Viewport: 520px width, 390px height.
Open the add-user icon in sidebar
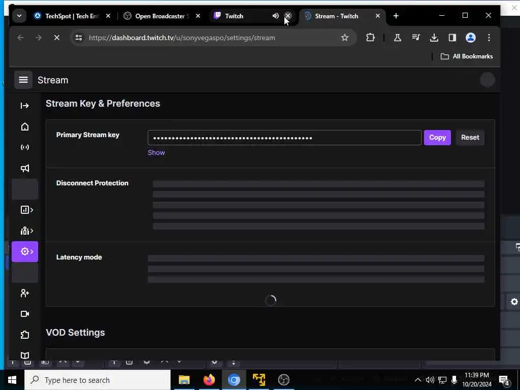24,293
